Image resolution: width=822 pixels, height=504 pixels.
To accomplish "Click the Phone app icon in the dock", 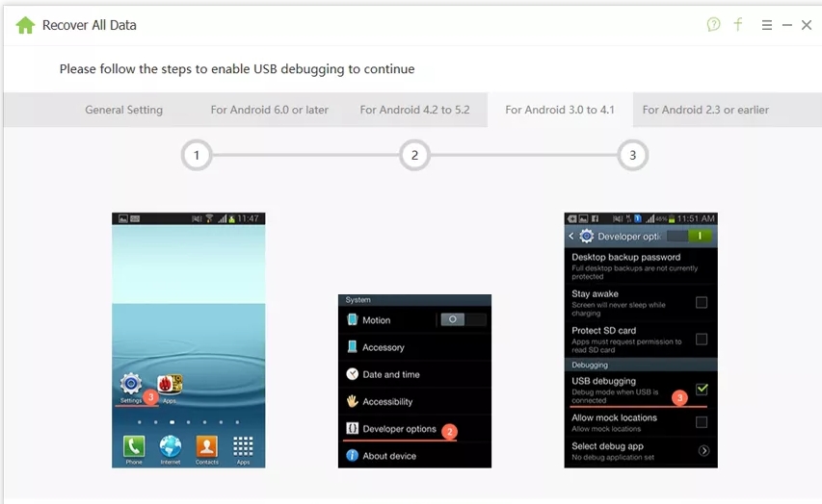I will (134, 446).
